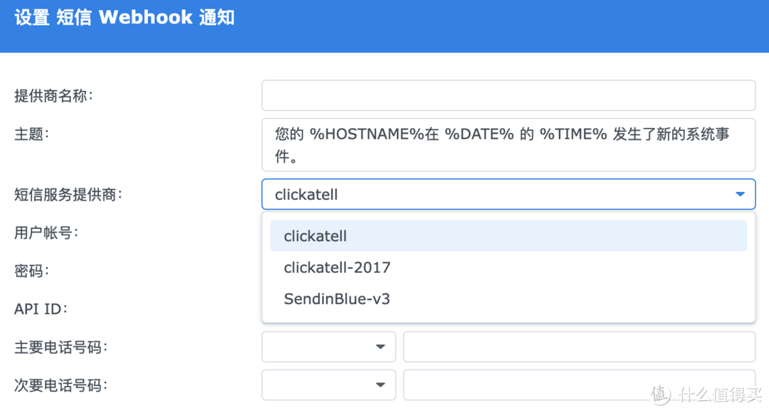The height and width of the screenshot is (413, 769).
Task: Click the 短信服务提供商 combo box showing clickatell
Action: [498, 194]
